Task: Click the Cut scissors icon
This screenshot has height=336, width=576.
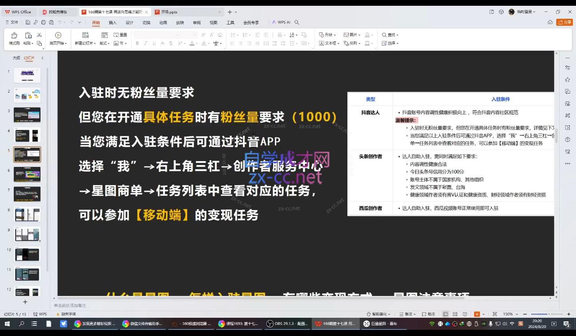Action: [x=40, y=35]
